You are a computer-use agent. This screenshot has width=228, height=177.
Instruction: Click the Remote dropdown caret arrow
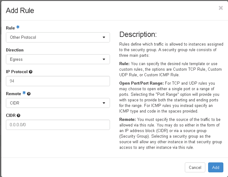tap(104, 103)
